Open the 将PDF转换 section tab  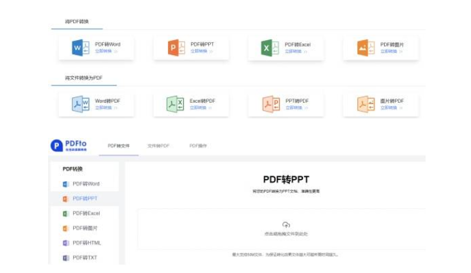point(77,21)
